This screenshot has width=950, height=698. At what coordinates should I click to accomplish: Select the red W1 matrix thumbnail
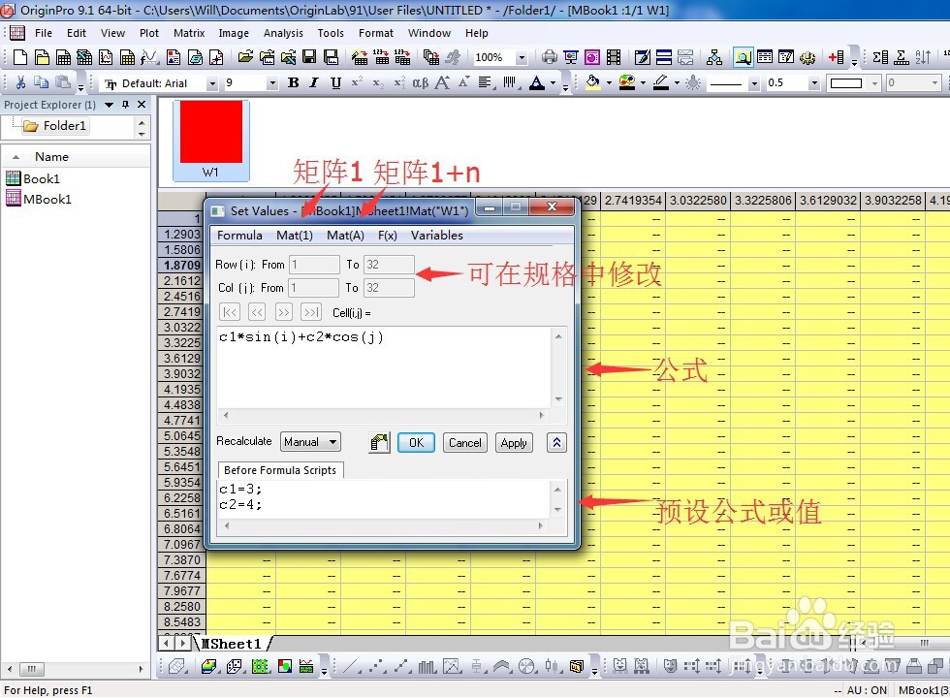pyautogui.click(x=211, y=140)
